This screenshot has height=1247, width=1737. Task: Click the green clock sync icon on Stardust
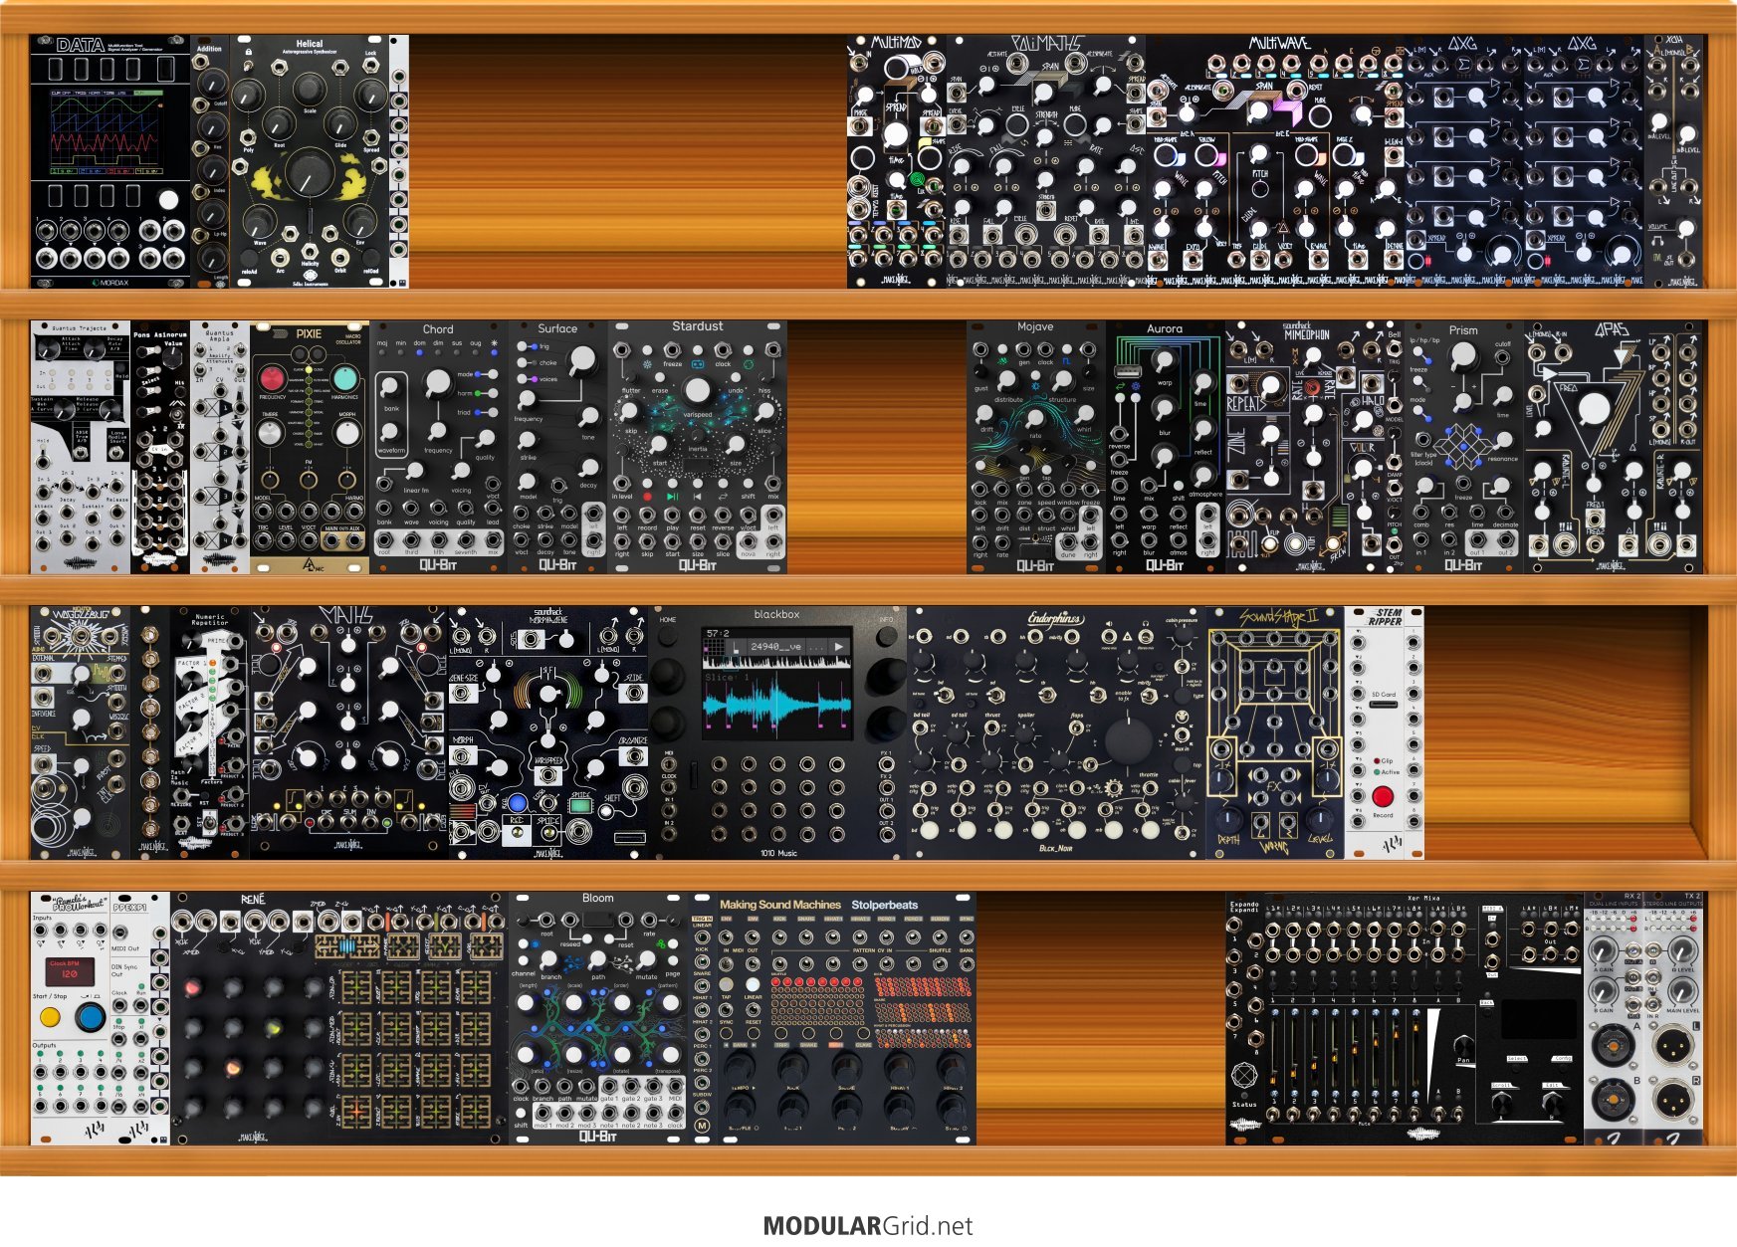748,364
